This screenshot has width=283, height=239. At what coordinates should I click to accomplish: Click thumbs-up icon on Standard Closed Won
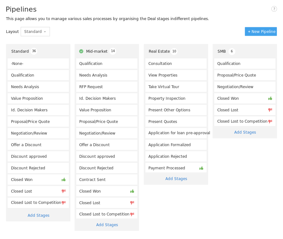[x=64, y=179]
